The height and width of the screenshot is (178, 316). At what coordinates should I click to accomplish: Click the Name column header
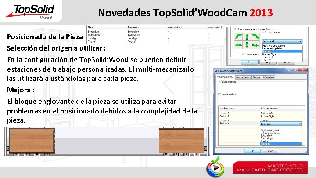pos(91,27)
